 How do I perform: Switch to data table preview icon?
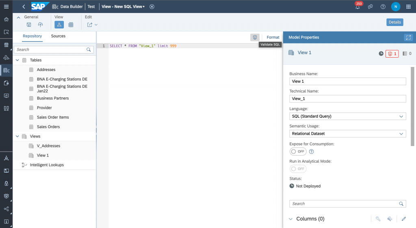[x=71, y=25]
